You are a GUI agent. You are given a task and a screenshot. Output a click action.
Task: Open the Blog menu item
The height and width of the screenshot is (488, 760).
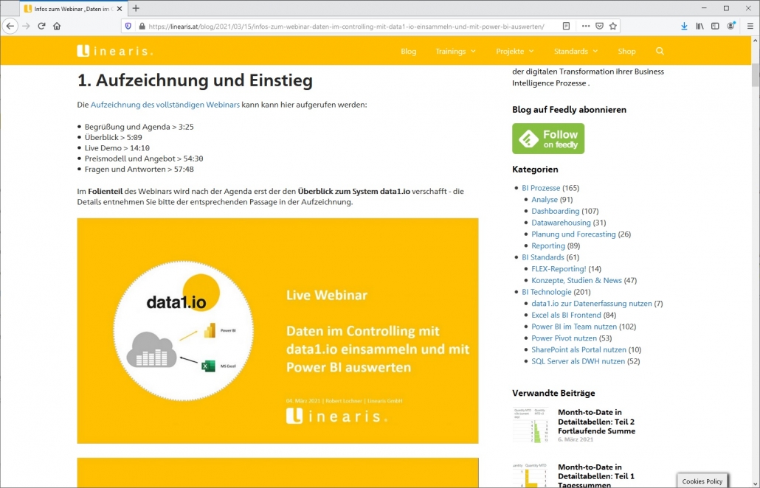click(x=408, y=52)
